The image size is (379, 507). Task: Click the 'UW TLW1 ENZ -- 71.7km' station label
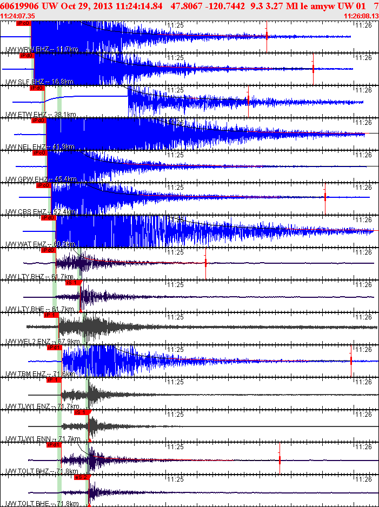(x=42, y=406)
